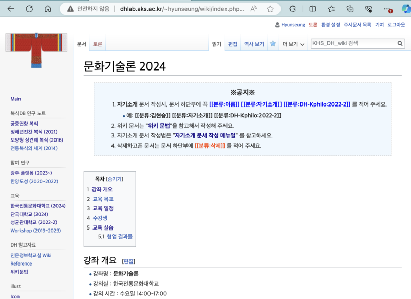Open the browser settings ellipsis menu
This screenshot has width=411, height=299.
point(386,9)
